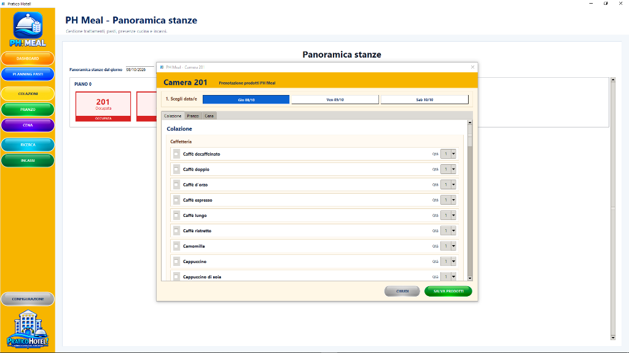Click the PH Meal logo icon

(x=28, y=29)
